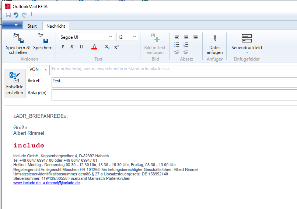This screenshot has height=209, width=297.
Task: Click the Betreff field containing Test
Action: [x=174, y=82]
